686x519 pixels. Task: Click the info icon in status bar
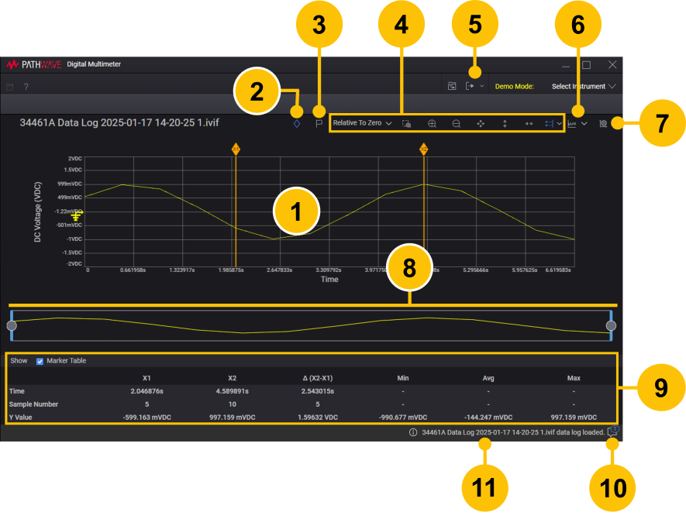pyautogui.click(x=413, y=432)
